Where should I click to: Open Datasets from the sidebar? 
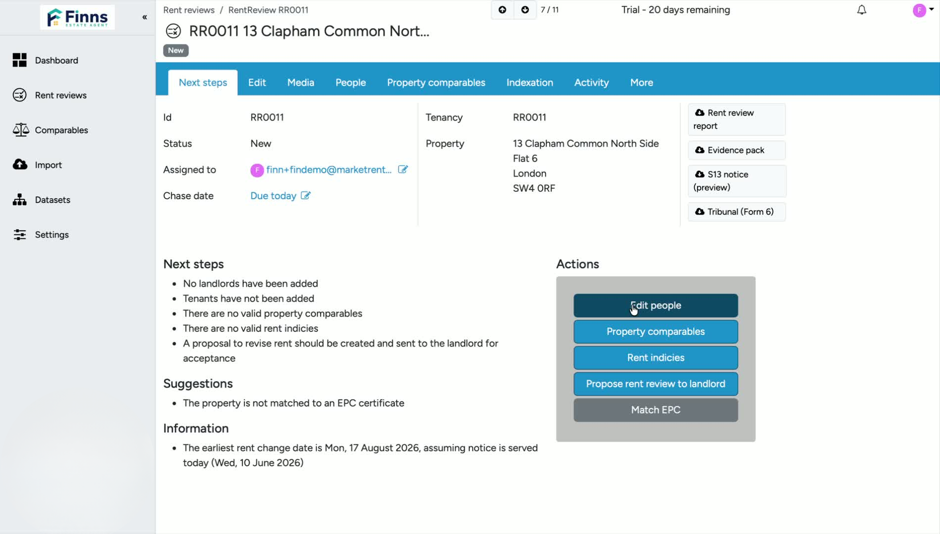tap(52, 200)
